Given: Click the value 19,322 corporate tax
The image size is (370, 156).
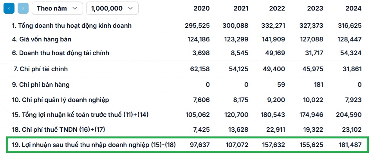Looking at the screenshot, I should pos(313,129).
